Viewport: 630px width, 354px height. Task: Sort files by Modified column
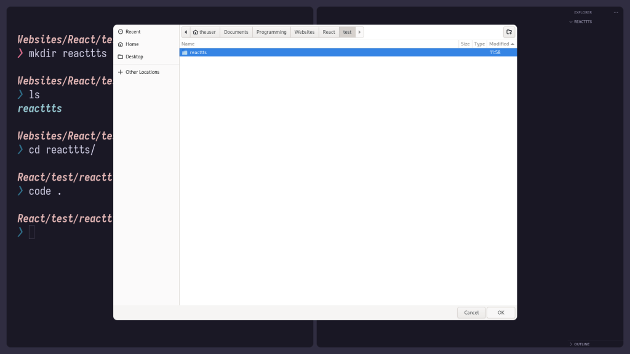click(501, 44)
